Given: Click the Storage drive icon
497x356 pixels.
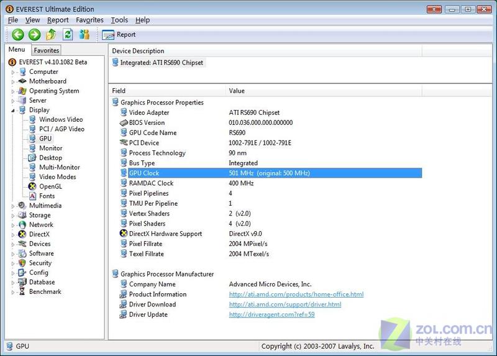Looking at the screenshot, I should click(22, 215).
